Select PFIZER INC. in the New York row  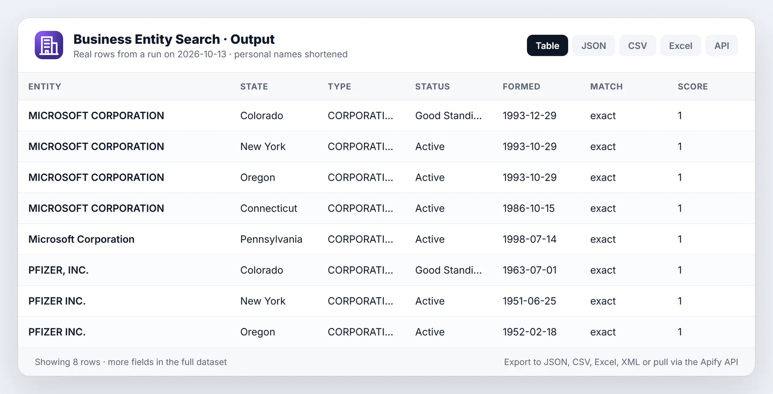[x=57, y=301]
